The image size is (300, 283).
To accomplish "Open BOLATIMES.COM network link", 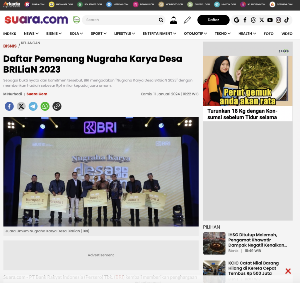I will (90, 4).
